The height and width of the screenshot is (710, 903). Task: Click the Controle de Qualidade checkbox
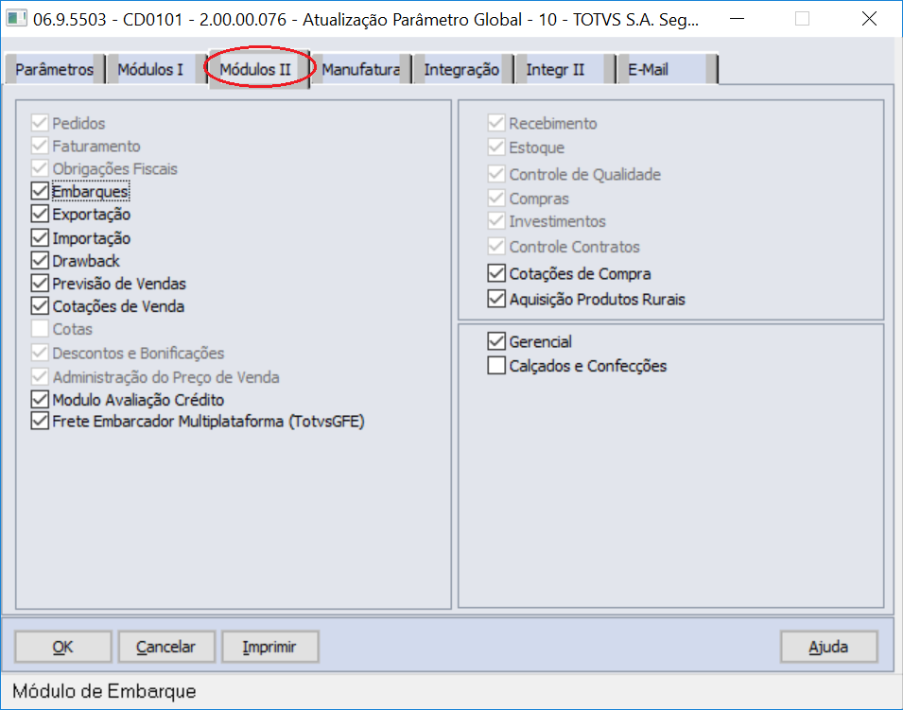tap(496, 174)
